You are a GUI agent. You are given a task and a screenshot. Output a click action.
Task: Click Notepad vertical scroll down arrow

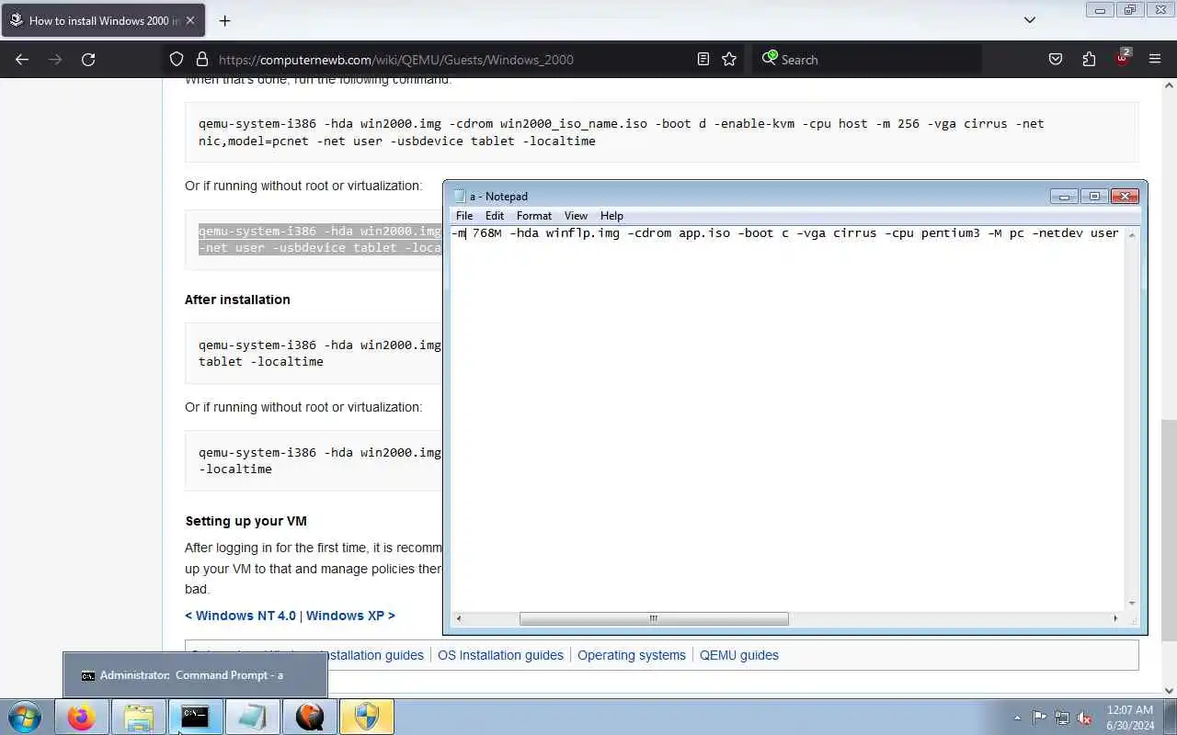click(1132, 604)
